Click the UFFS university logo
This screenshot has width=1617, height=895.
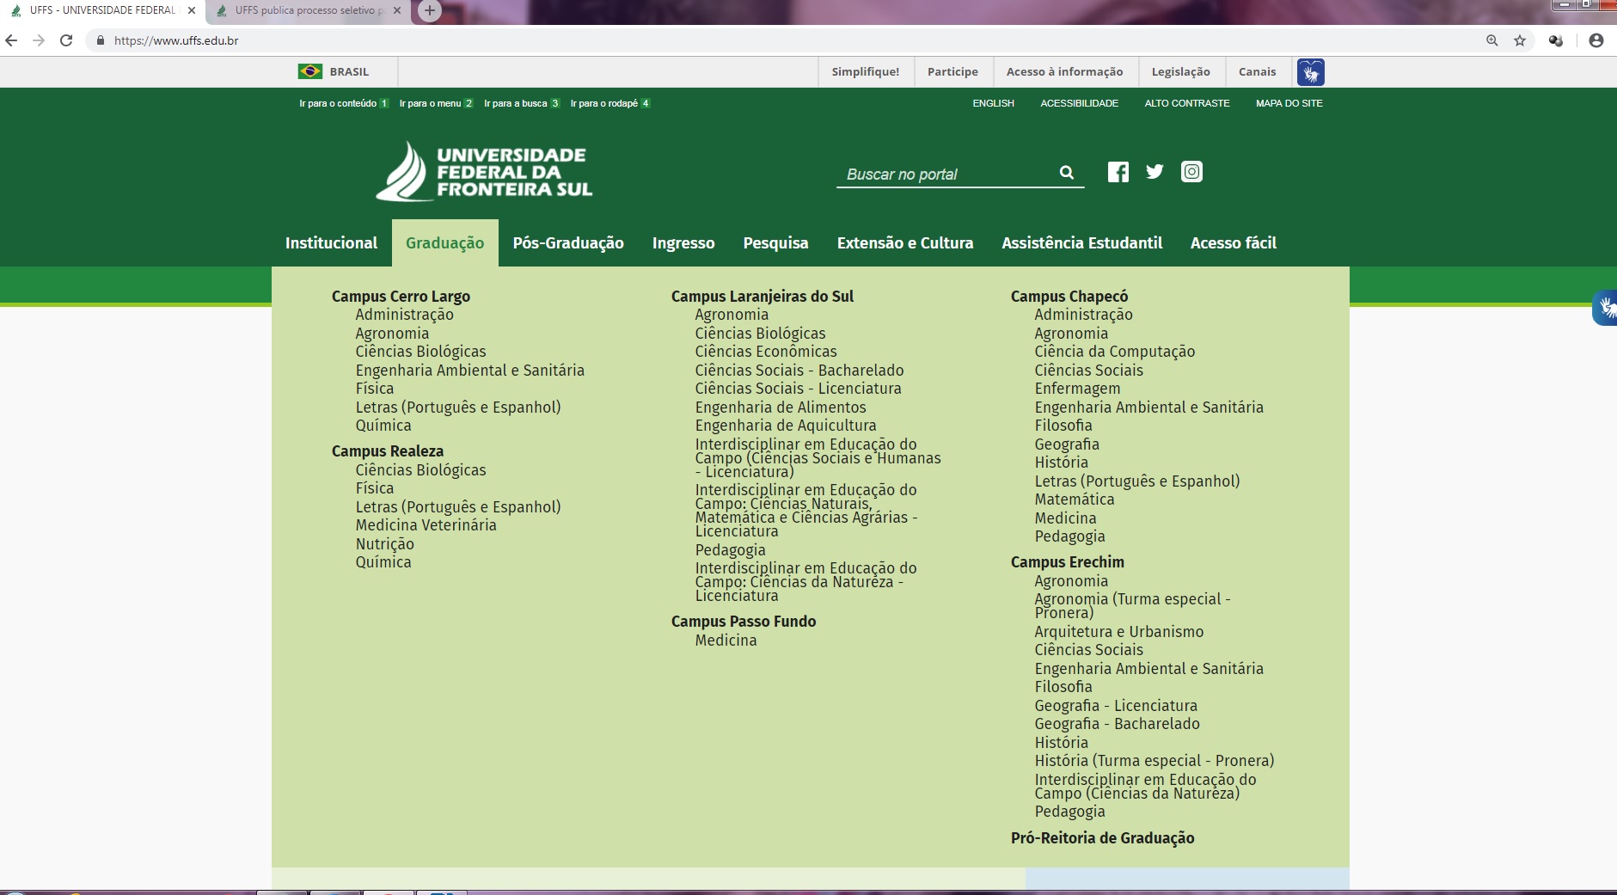[x=484, y=171]
